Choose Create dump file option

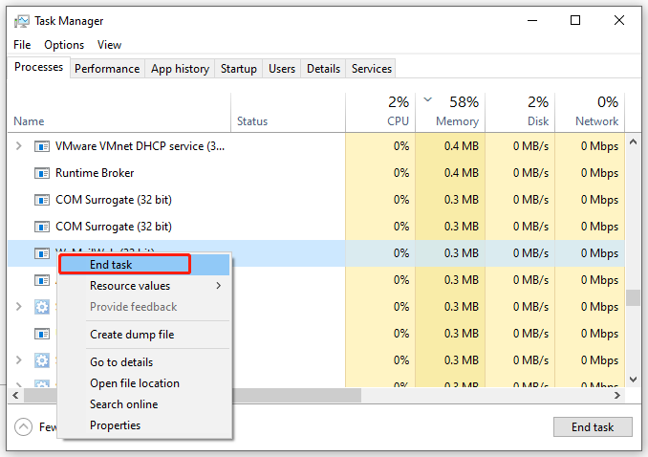pos(132,335)
